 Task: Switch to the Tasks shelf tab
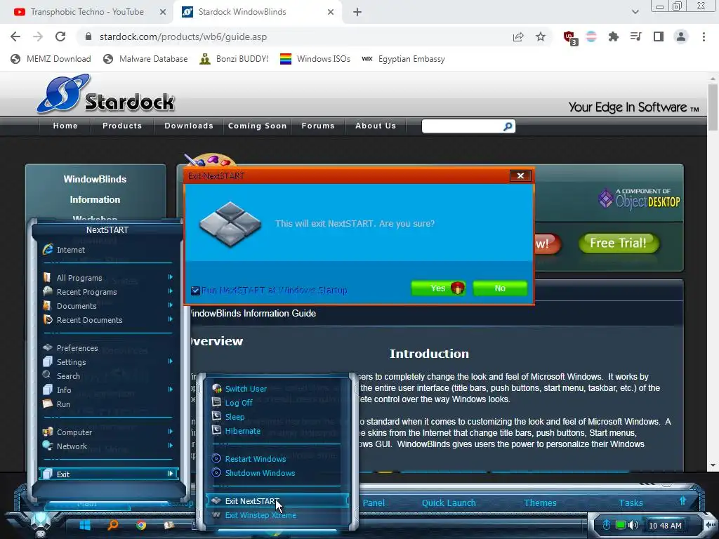coord(631,503)
